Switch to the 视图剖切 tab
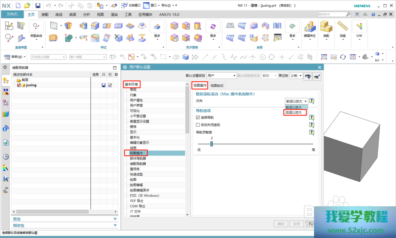Screen dimensions: 396x238 [x=217, y=85]
